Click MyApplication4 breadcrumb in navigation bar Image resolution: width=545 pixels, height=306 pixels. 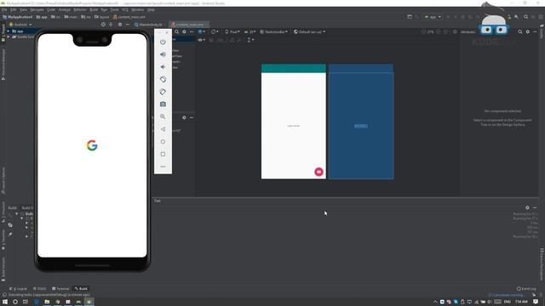tap(17, 17)
